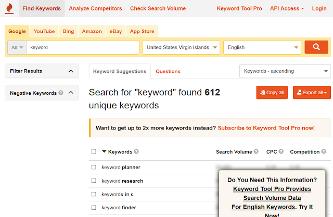The image size is (333, 217).
Task: Open help icon beside Keywords column header
Action: coord(136,151)
